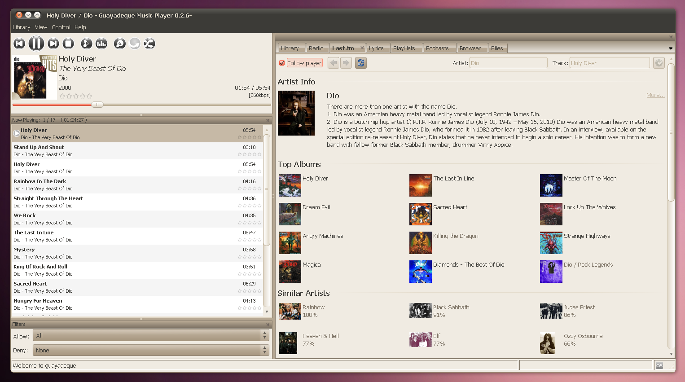Click the More... link in Artist Info
This screenshot has height=382, width=685.
pyautogui.click(x=655, y=95)
